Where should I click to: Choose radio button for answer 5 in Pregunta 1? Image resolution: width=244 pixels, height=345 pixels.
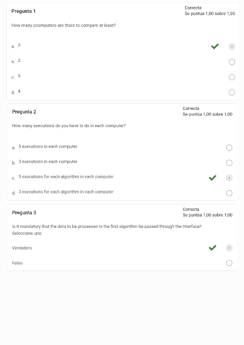pyautogui.click(x=232, y=77)
